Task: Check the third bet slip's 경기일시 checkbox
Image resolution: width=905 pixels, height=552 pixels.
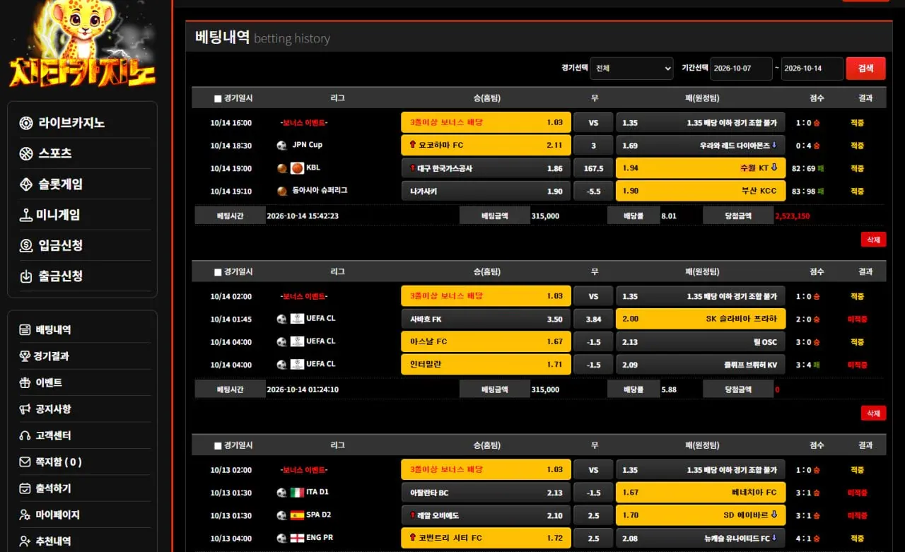Action: 218,446
